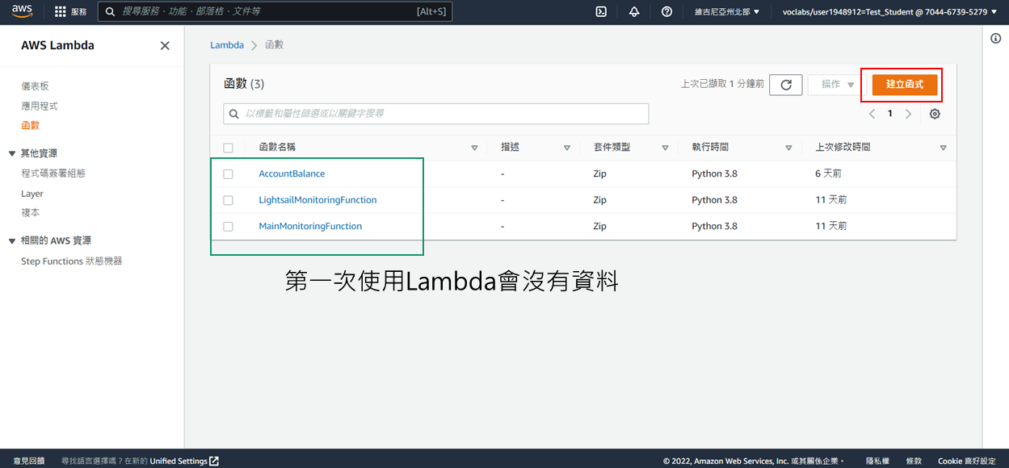Open the AccountBalance function link

(x=292, y=174)
